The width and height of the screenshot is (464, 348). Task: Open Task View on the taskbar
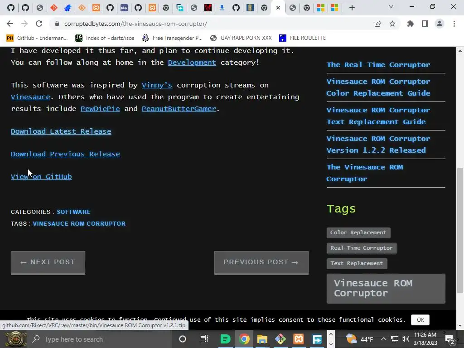(x=204, y=339)
